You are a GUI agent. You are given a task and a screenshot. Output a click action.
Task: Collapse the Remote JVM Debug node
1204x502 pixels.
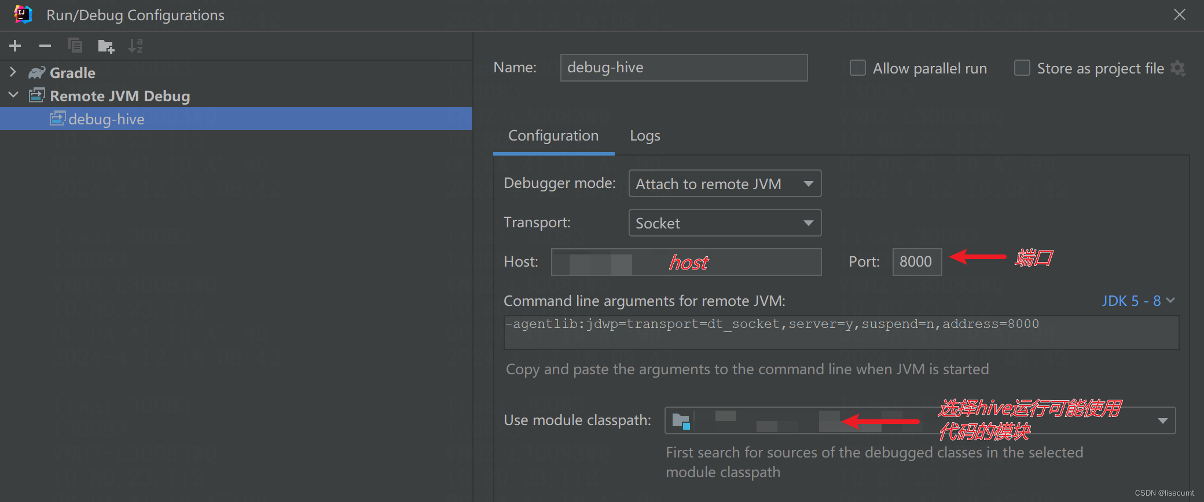coord(13,95)
